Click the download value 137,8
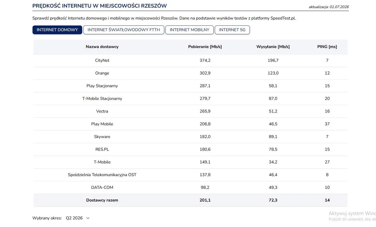 click(205, 175)
